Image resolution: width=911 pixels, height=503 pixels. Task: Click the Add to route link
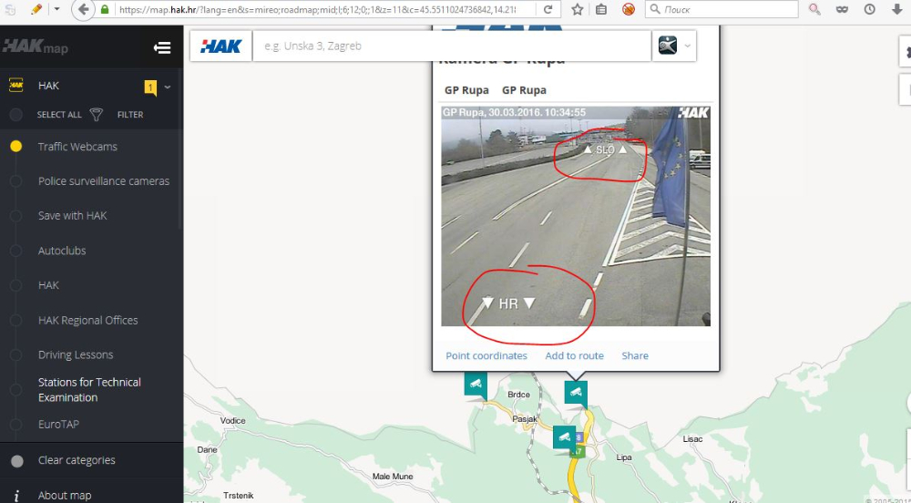[x=574, y=355]
